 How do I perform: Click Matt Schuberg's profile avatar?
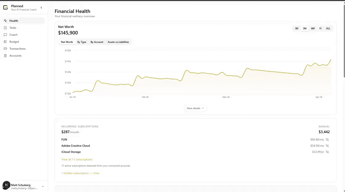click(6, 185)
